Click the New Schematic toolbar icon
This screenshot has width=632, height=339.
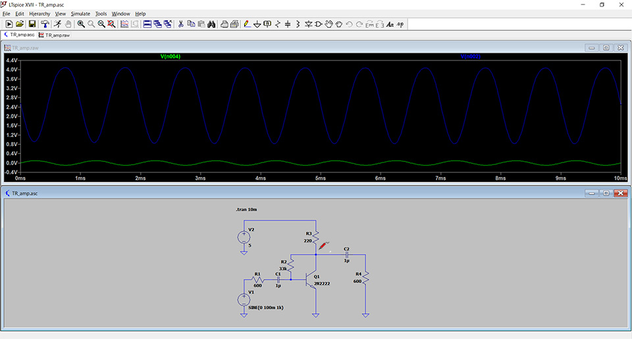[x=9, y=24]
